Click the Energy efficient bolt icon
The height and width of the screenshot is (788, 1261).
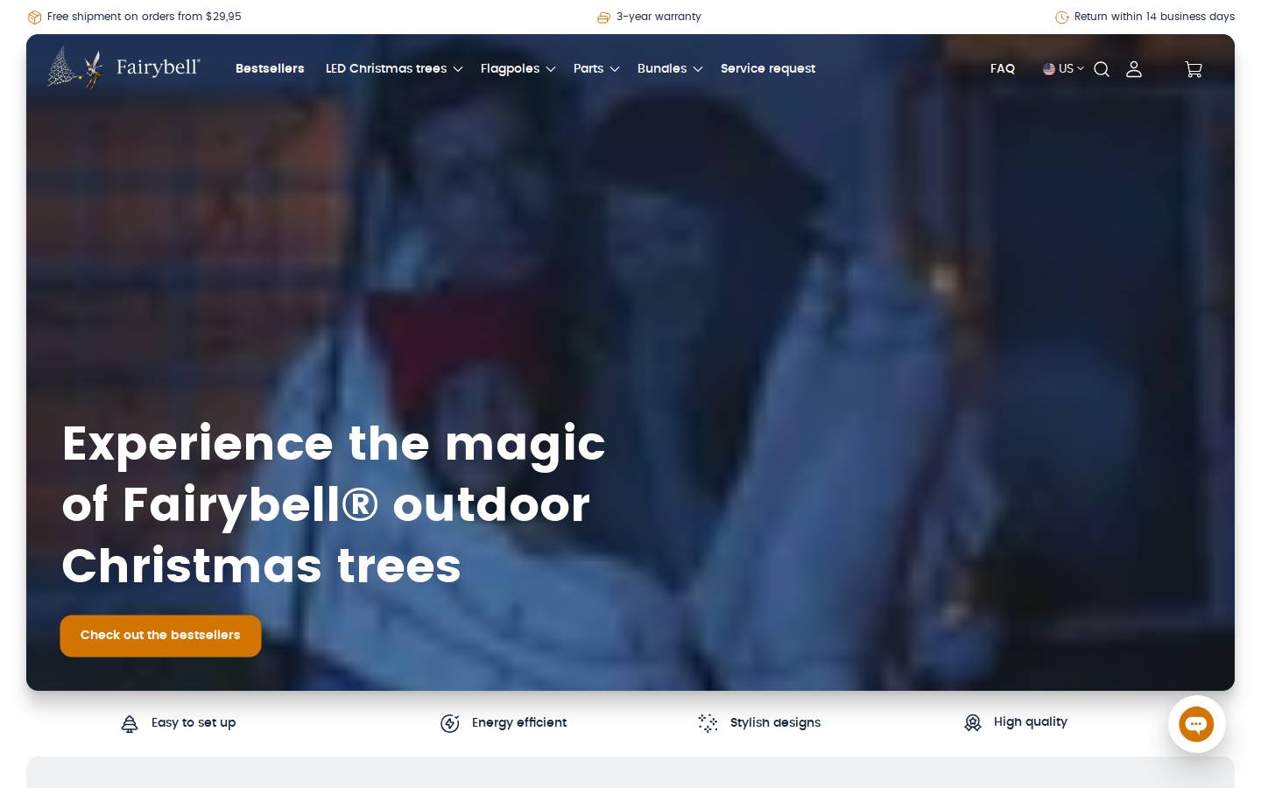[450, 723]
